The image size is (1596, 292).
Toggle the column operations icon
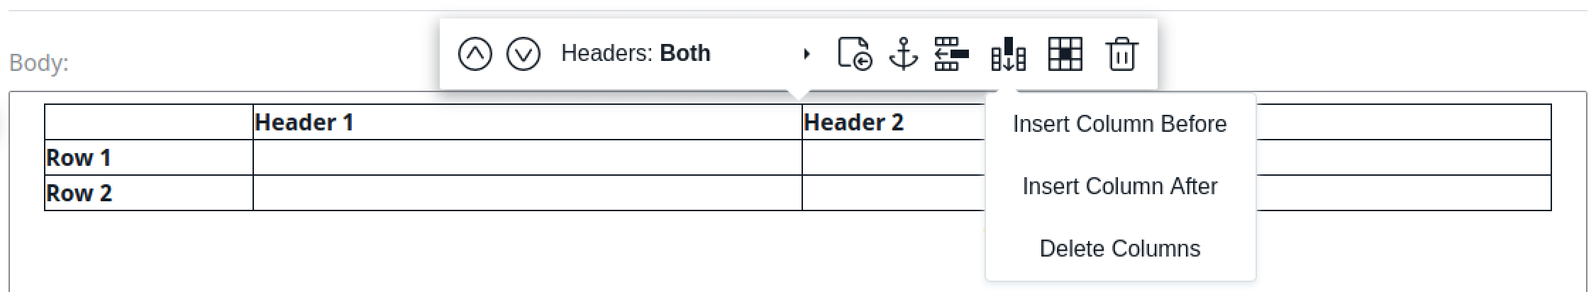pyautogui.click(x=1008, y=54)
